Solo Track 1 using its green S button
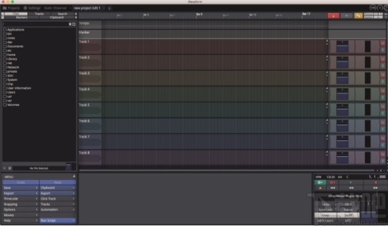This screenshot has height=226, width=388. [383, 50]
